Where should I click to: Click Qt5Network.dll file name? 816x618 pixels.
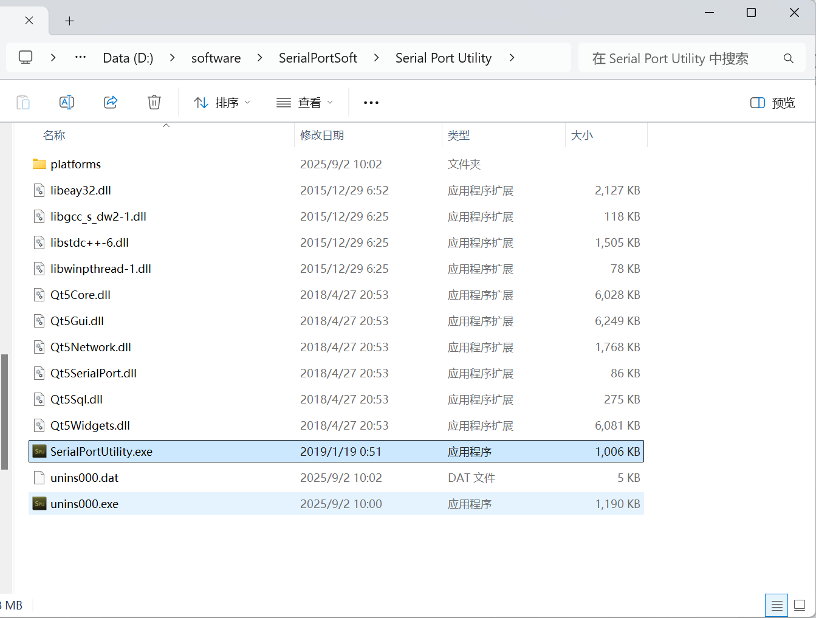(x=91, y=347)
